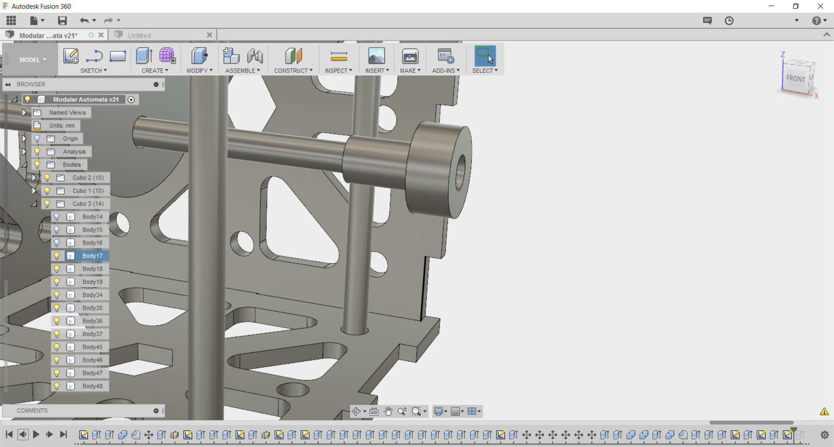The height and width of the screenshot is (447, 834).
Task: Open timeline settings gear
Action: tap(824, 435)
